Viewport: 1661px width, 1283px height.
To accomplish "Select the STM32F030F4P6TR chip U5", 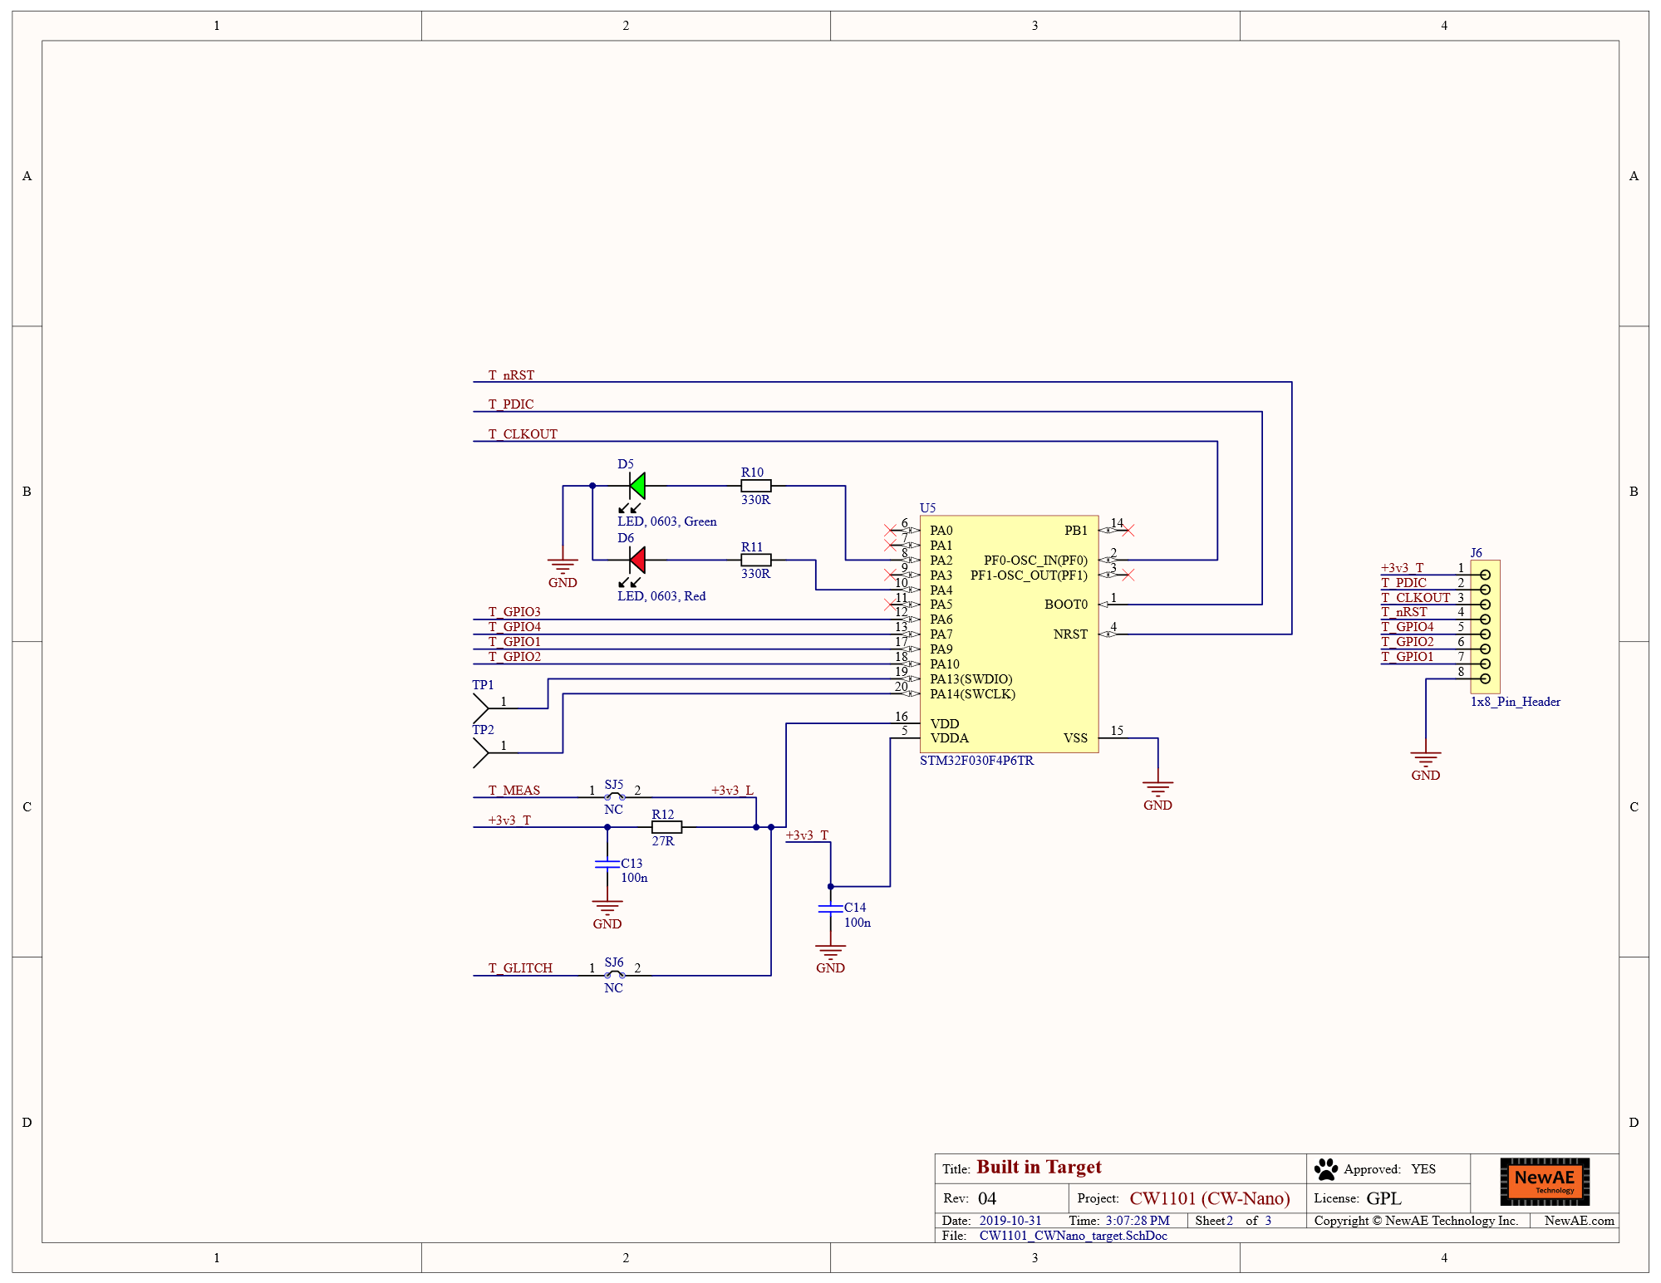I will click(1009, 634).
